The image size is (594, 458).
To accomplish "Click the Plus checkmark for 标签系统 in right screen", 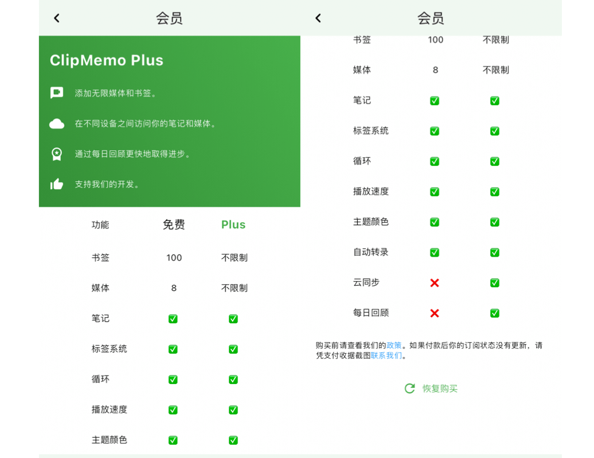I will pos(495,131).
